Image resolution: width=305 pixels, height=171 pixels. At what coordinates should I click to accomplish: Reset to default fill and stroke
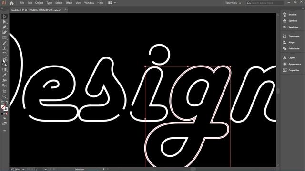(2, 102)
